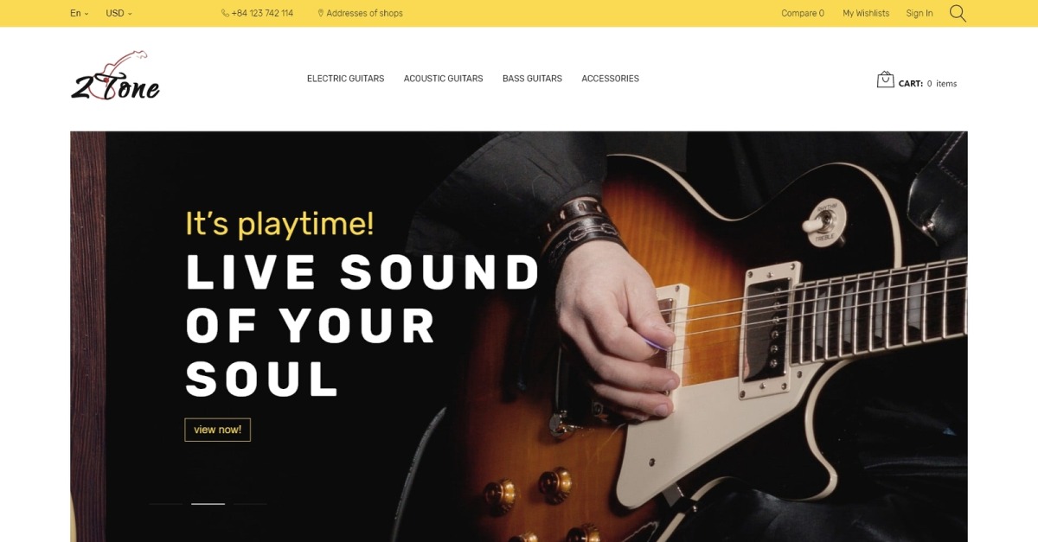Click the 2Tone guitar logo

(115, 76)
